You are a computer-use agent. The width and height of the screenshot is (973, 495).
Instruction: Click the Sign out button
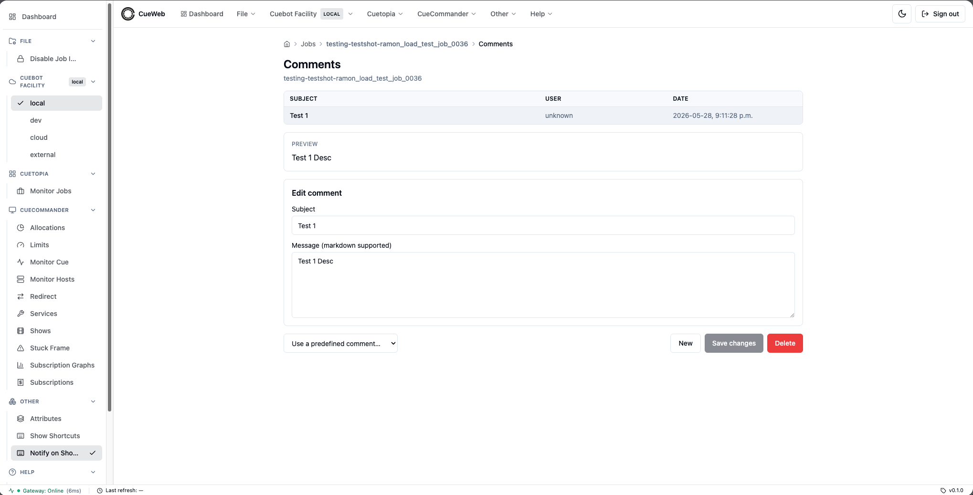point(940,14)
